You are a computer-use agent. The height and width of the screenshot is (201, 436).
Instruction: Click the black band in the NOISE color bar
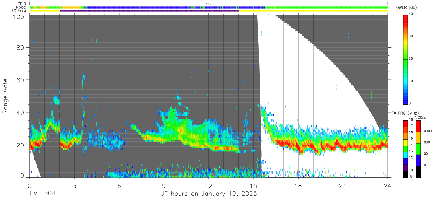[418, 172]
